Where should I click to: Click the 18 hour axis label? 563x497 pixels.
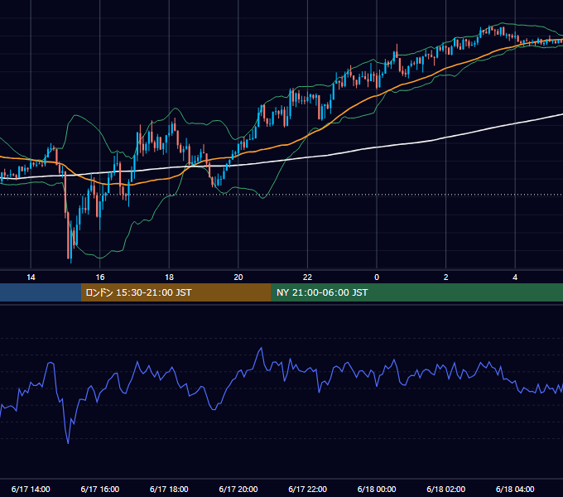tap(169, 277)
